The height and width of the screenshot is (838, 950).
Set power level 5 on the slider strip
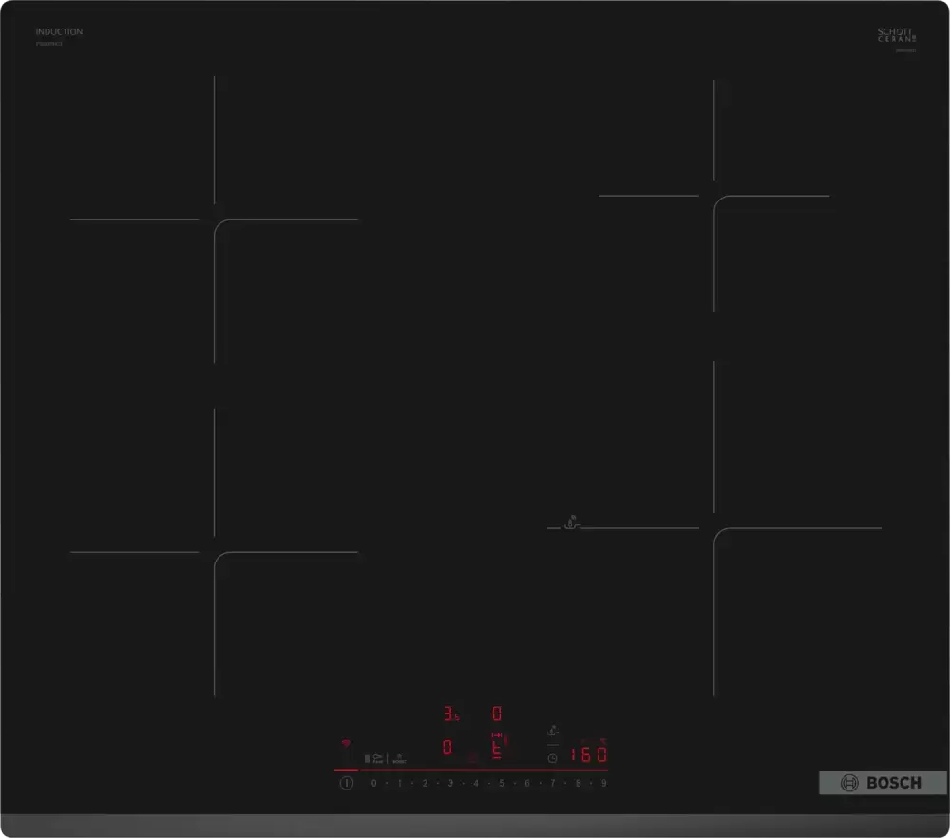click(x=501, y=783)
